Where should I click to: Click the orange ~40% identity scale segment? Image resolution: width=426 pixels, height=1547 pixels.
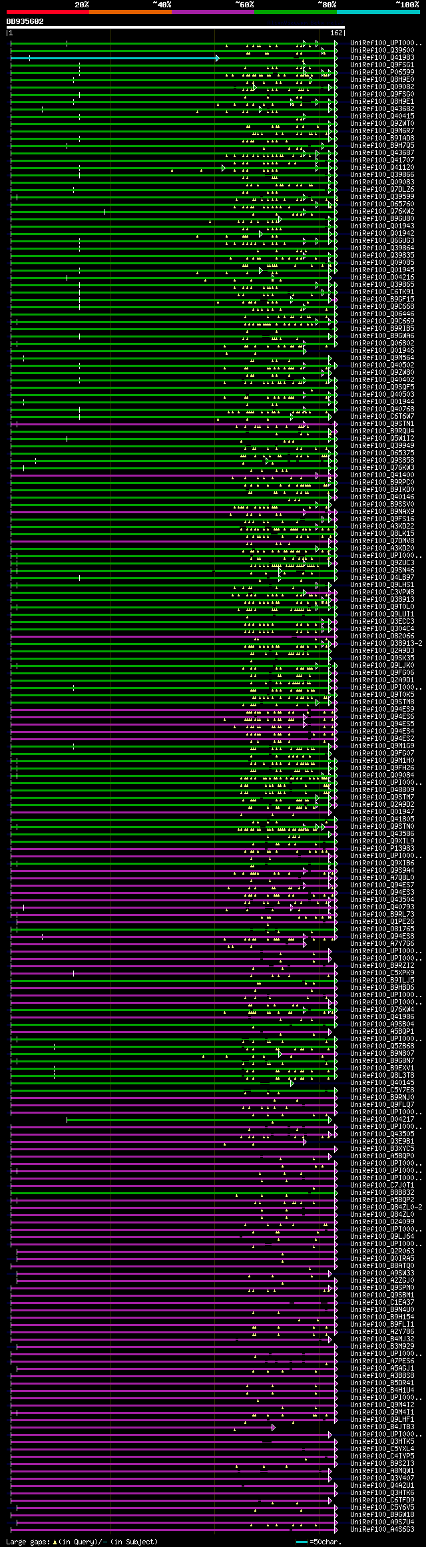130,12
